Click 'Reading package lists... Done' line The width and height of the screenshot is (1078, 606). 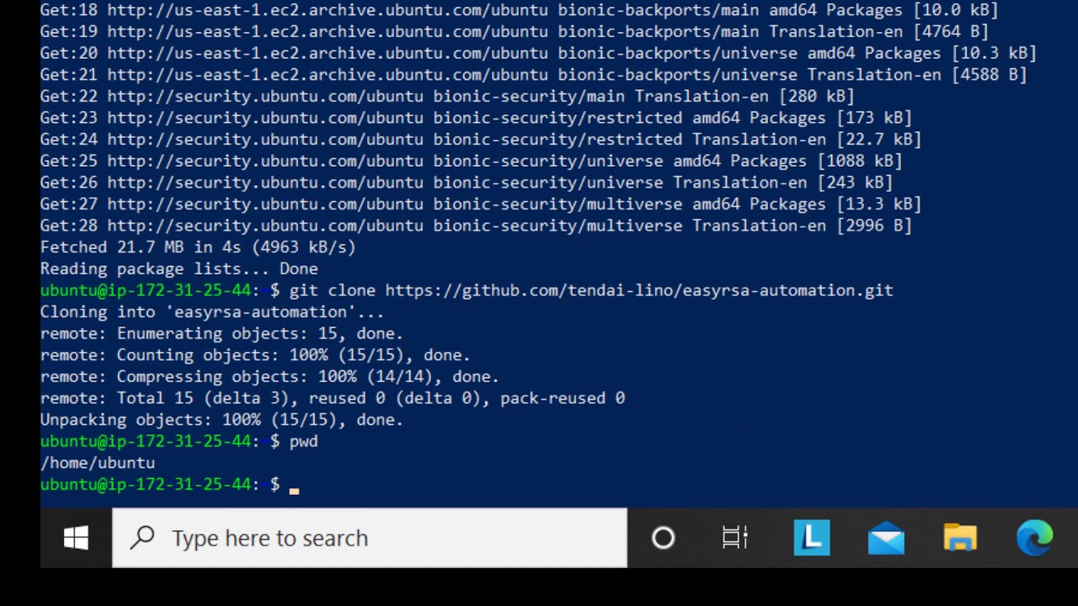(x=179, y=269)
